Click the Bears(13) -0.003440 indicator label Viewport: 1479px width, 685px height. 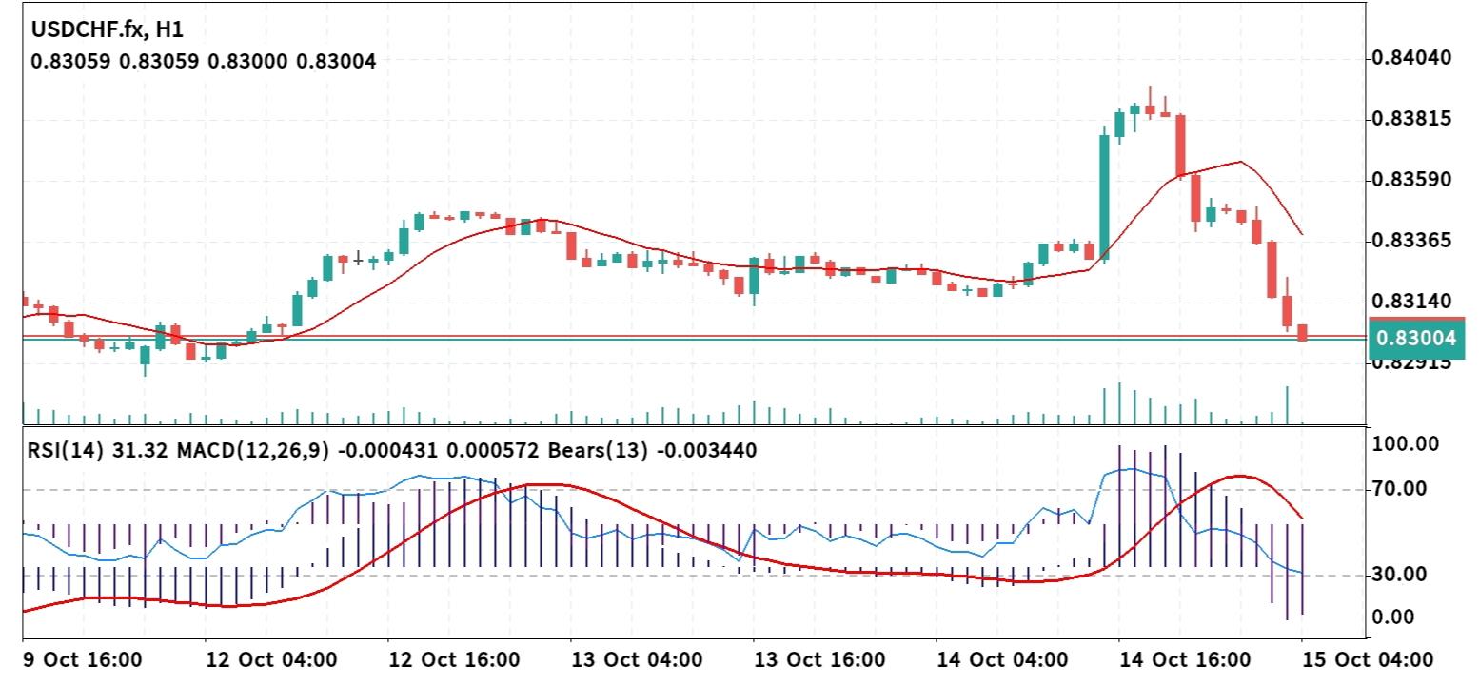[x=653, y=451]
